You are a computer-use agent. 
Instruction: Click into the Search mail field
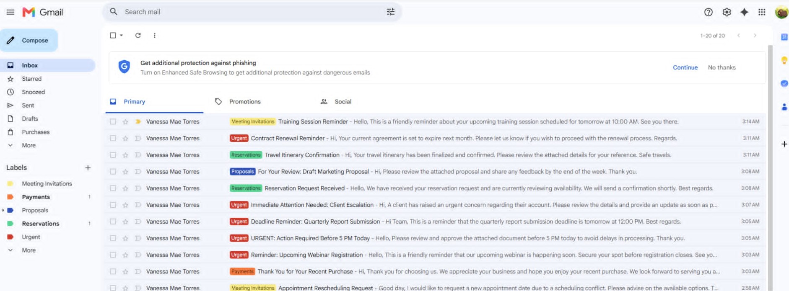(x=252, y=12)
